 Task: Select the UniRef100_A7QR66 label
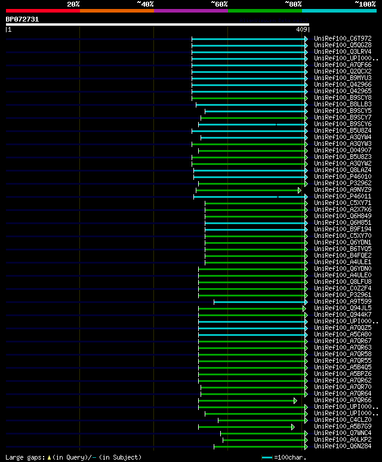point(343,400)
